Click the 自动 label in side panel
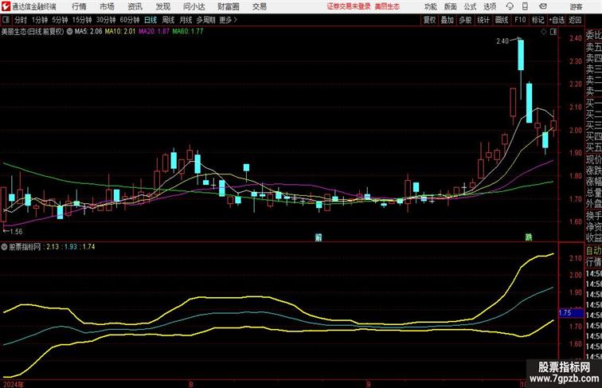Image resolution: width=602 pixels, height=388 pixels. 593,251
